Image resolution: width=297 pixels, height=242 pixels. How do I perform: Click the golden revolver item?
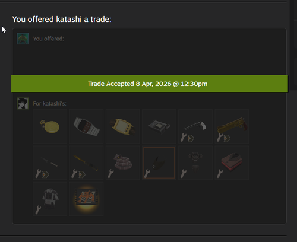(232, 126)
